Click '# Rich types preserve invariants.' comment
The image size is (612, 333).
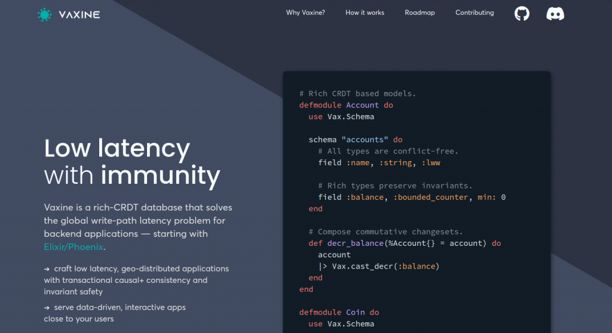(x=395, y=186)
